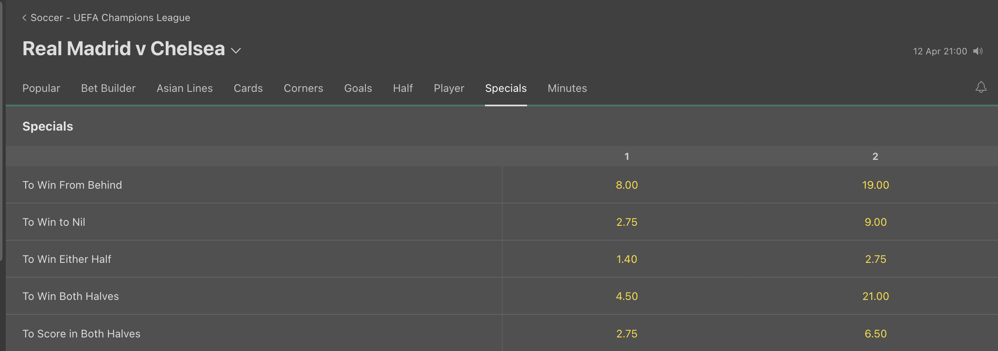
Task: Select the Cards tab
Action: pyautogui.click(x=248, y=88)
